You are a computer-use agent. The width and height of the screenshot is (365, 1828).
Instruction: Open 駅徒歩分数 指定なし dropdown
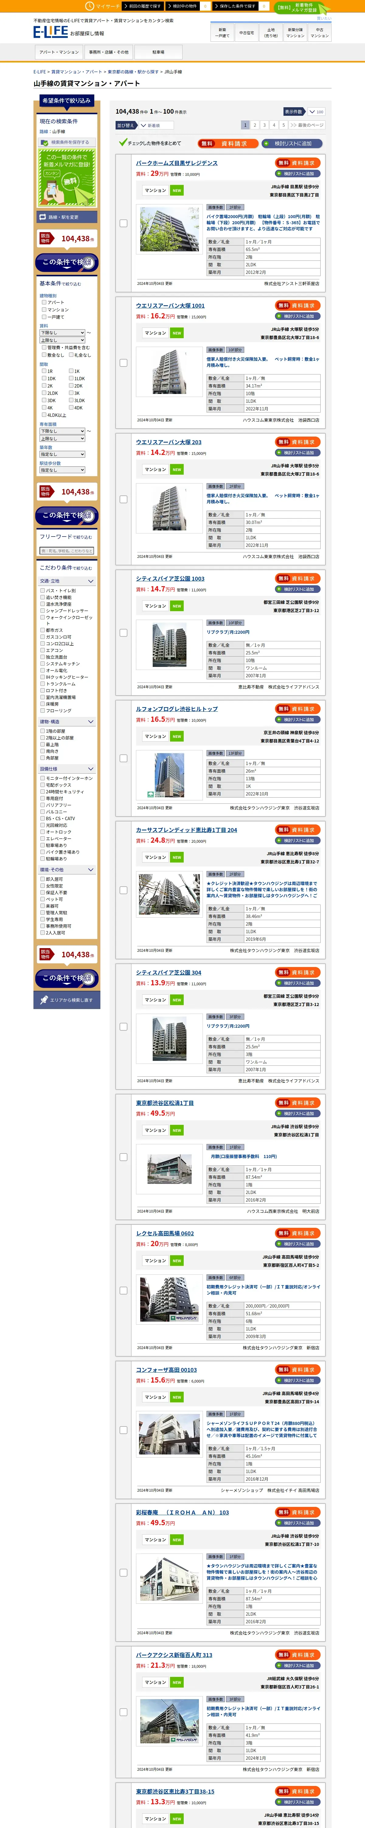pyautogui.click(x=62, y=470)
